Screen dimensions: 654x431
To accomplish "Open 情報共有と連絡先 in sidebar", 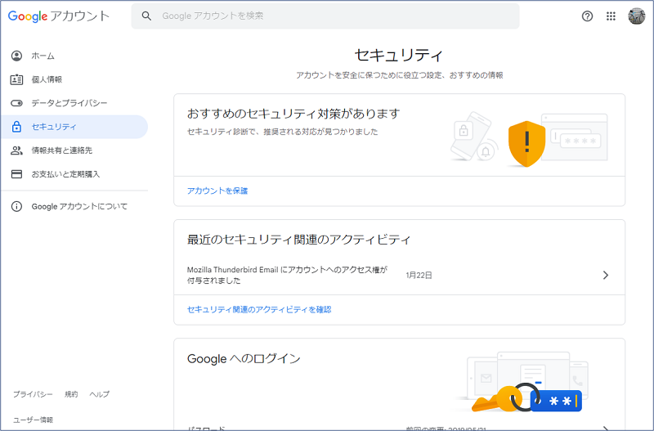I will [74, 150].
